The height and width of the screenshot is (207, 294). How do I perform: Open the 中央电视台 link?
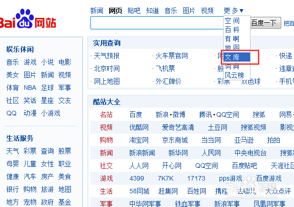click(x=250, y=153)
